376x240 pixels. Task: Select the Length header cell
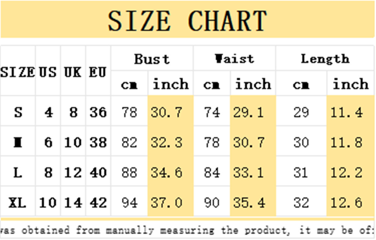coord(325,59)
